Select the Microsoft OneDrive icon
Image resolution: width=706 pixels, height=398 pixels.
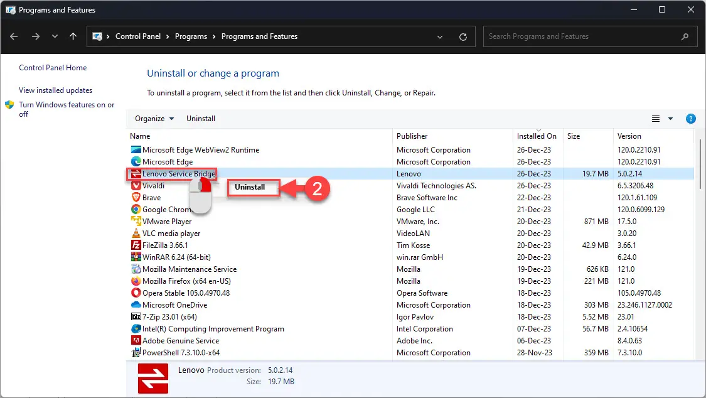(136, 305)
